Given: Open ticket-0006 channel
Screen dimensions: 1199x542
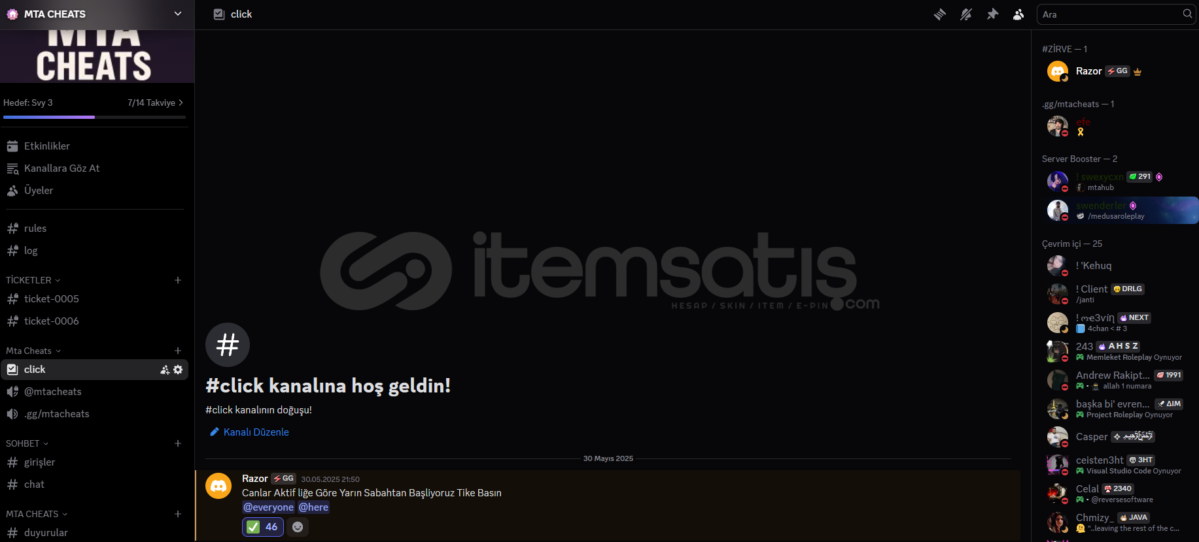Looking at the screenshot, I should [94, 321].
